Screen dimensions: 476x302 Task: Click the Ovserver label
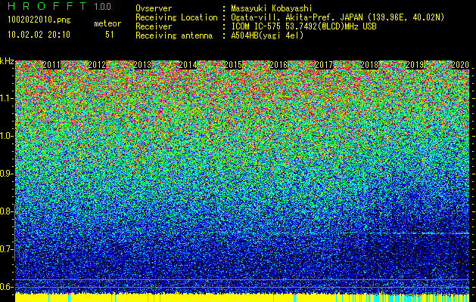point(154,8)
